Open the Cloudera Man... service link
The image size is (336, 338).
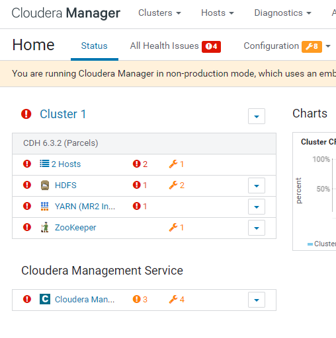point(85,300)
